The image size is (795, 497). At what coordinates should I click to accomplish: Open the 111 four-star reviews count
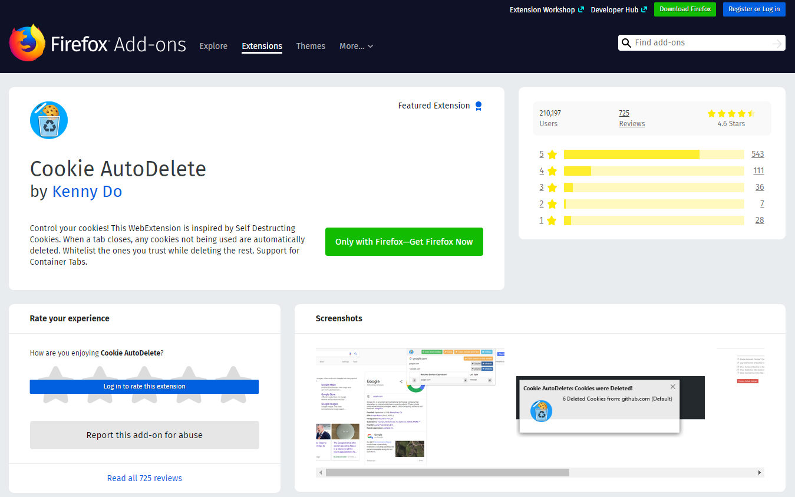758,171
